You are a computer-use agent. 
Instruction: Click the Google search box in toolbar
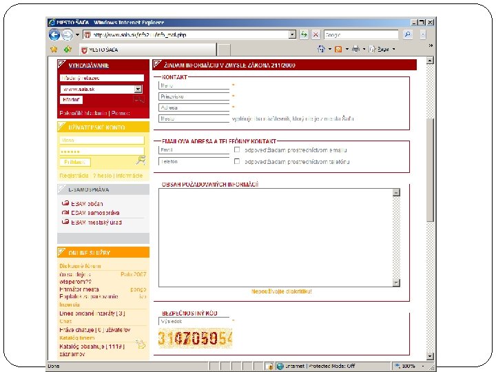[x=361, y=34]
